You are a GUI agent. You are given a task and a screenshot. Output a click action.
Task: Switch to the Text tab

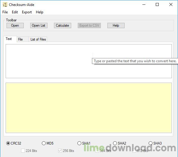click(x=10, y=39)
